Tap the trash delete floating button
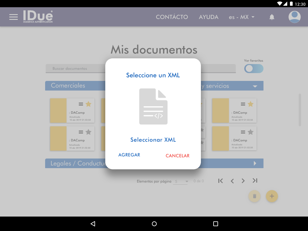 (x=254, y=196)
